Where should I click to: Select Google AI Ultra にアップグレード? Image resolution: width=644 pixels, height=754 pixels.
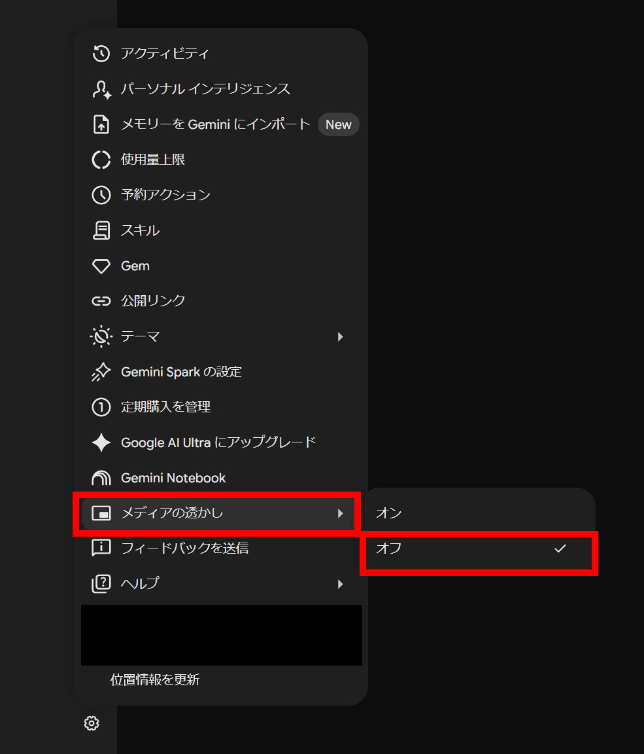[221, 442]
